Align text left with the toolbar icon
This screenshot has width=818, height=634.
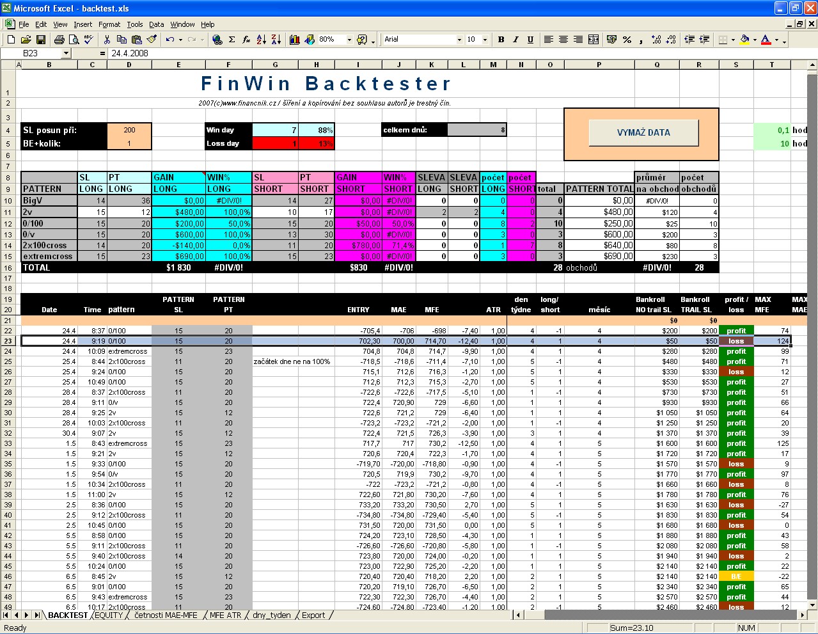pyautogui.click(x=548, y=40)
